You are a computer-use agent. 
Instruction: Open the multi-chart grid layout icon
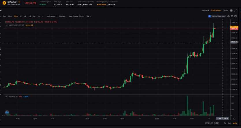(x=231, y=10)
